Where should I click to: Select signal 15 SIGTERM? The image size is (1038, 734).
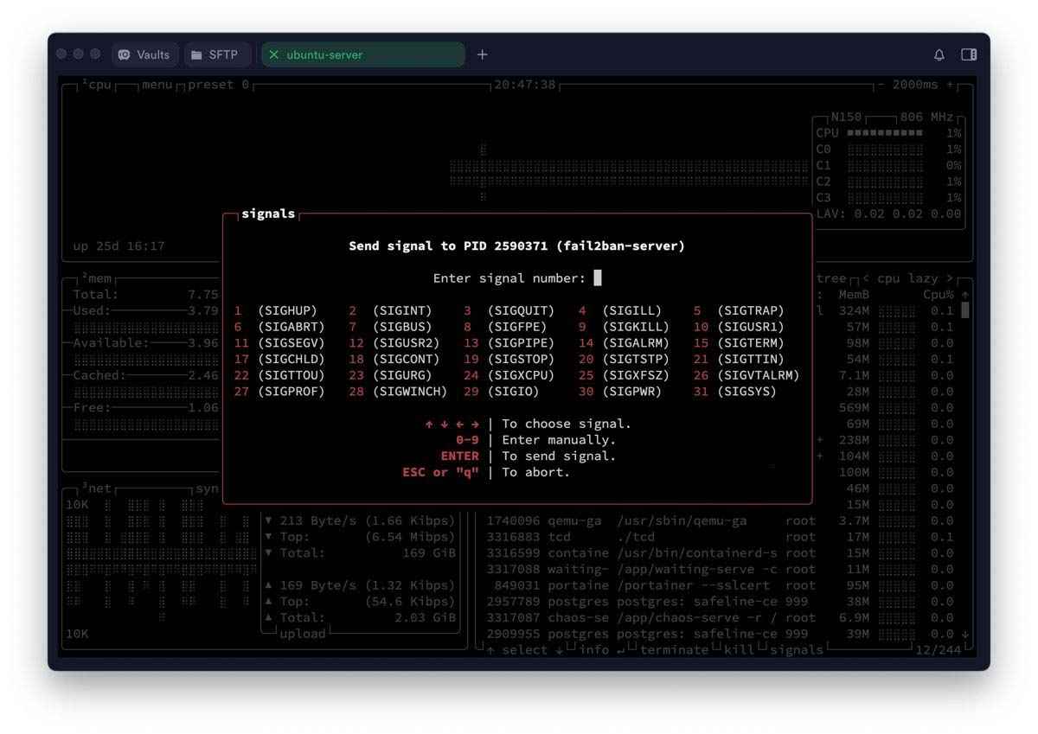tap(738, 343)
